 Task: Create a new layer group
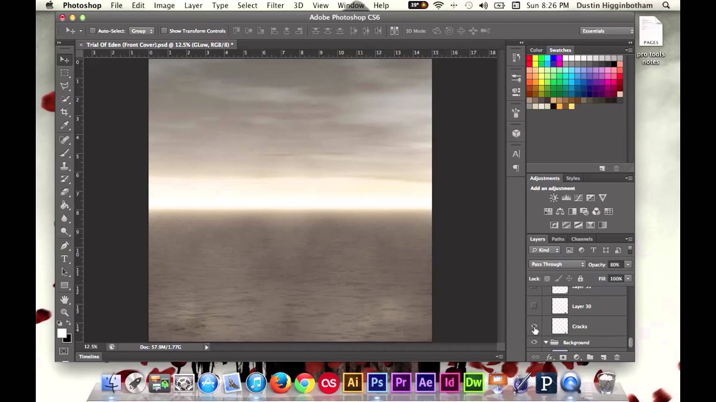(x=590, y=357)
